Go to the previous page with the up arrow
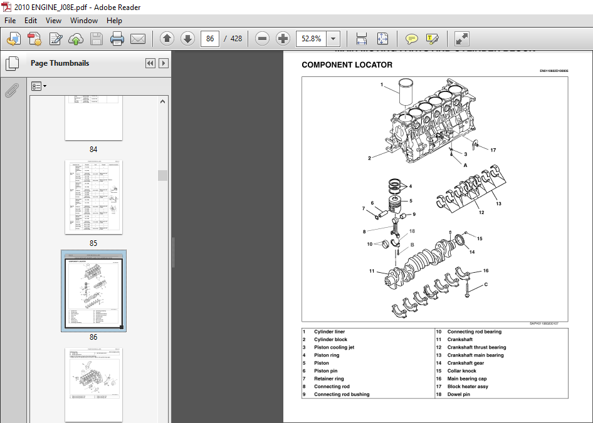Screen dimensions: 593x423 [167, 39]
